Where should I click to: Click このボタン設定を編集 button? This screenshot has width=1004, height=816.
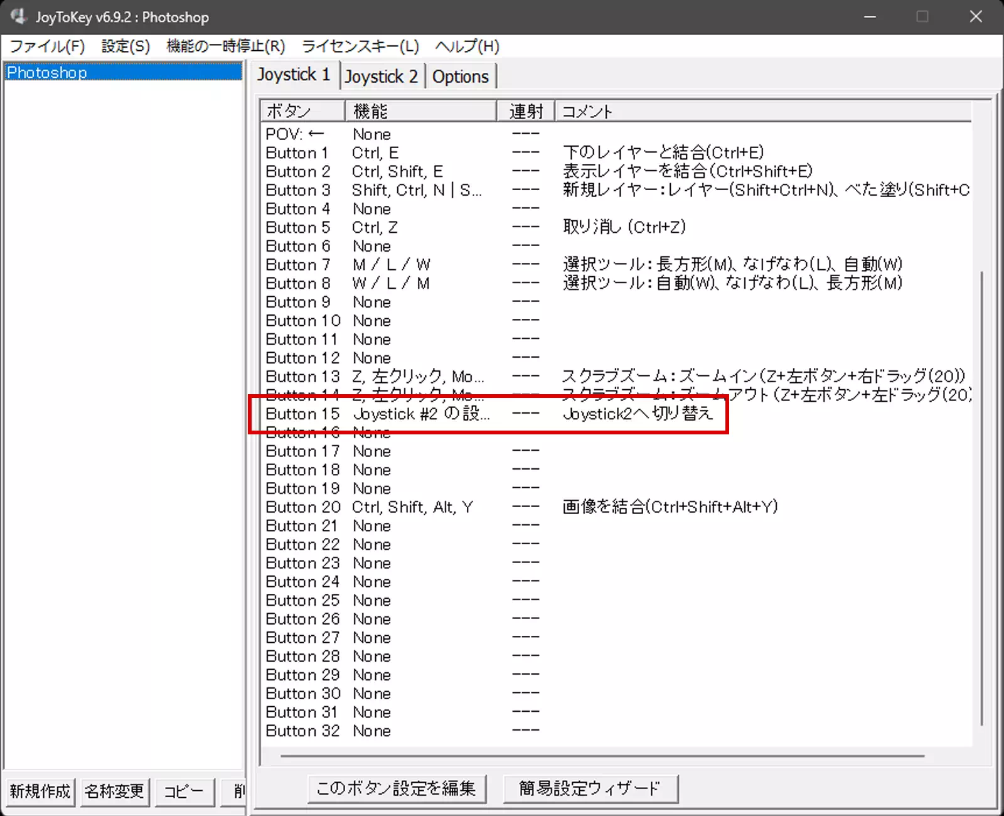coord(397,788)
